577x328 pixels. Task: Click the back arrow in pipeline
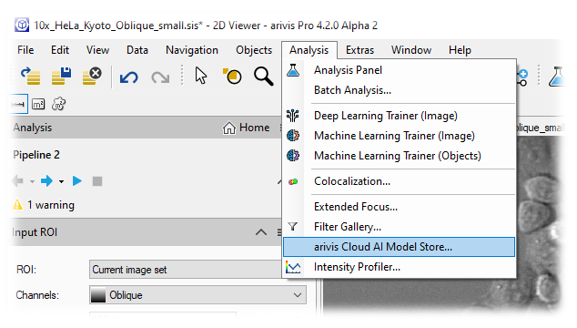click(x=17, y=181)
